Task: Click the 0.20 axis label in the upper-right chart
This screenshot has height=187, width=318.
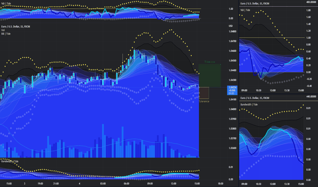Action: click(308, 65)
